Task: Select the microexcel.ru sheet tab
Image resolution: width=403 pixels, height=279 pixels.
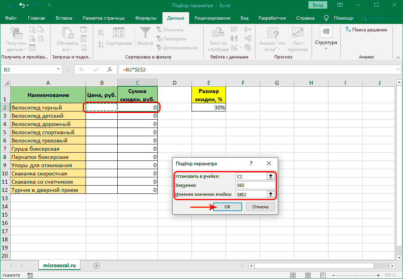Action: [x=59, y=266]
